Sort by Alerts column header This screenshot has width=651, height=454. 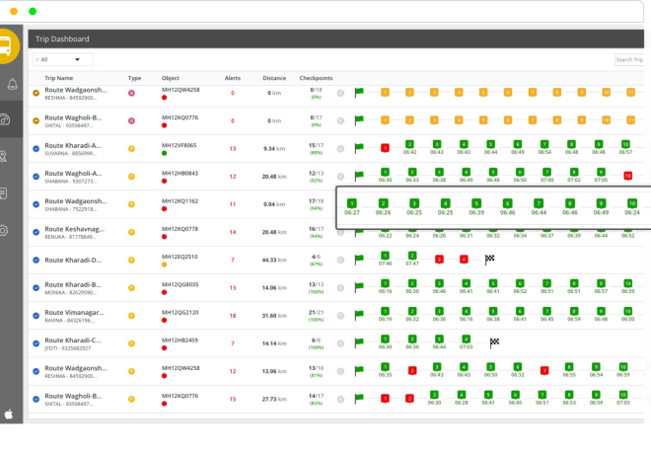(x=232, y=78)
